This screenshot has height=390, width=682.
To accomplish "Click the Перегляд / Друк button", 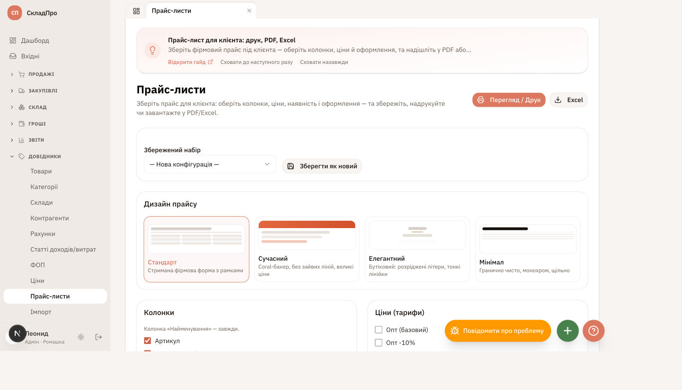I will 509,100.
